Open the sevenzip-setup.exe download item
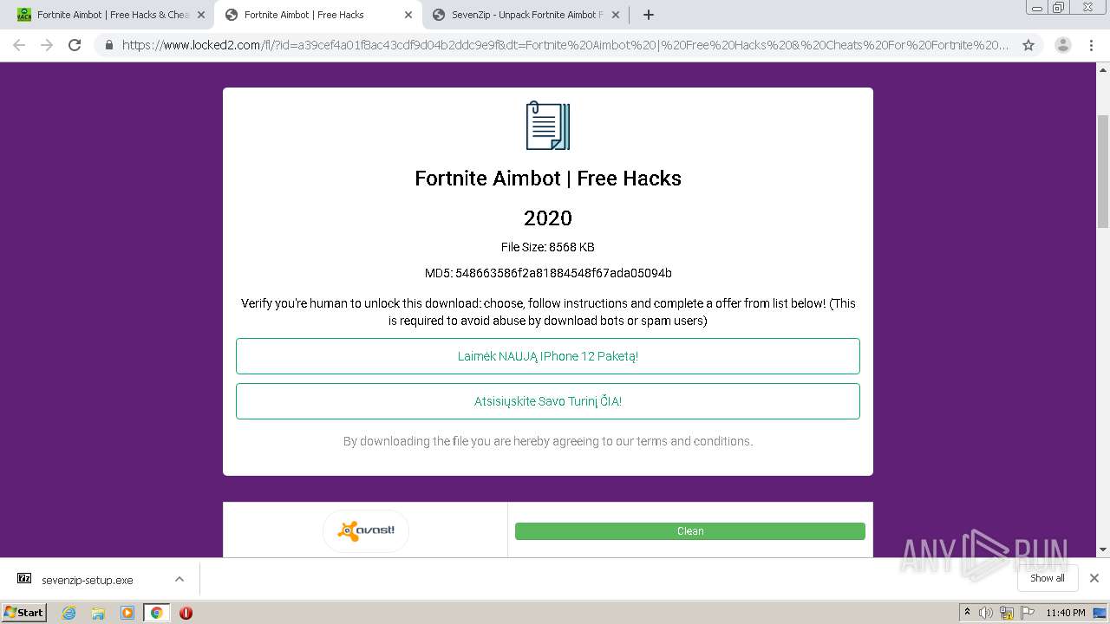The height and width of the screenshot is (624, 1110). click(x=87, y=580)
